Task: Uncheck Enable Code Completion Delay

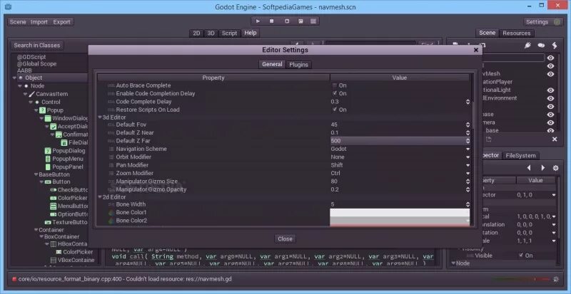Action: pyautogui.click(x=335, y=93)
